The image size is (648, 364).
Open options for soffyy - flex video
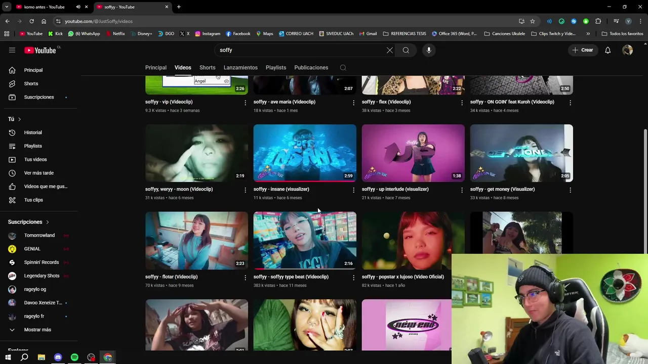462,103
